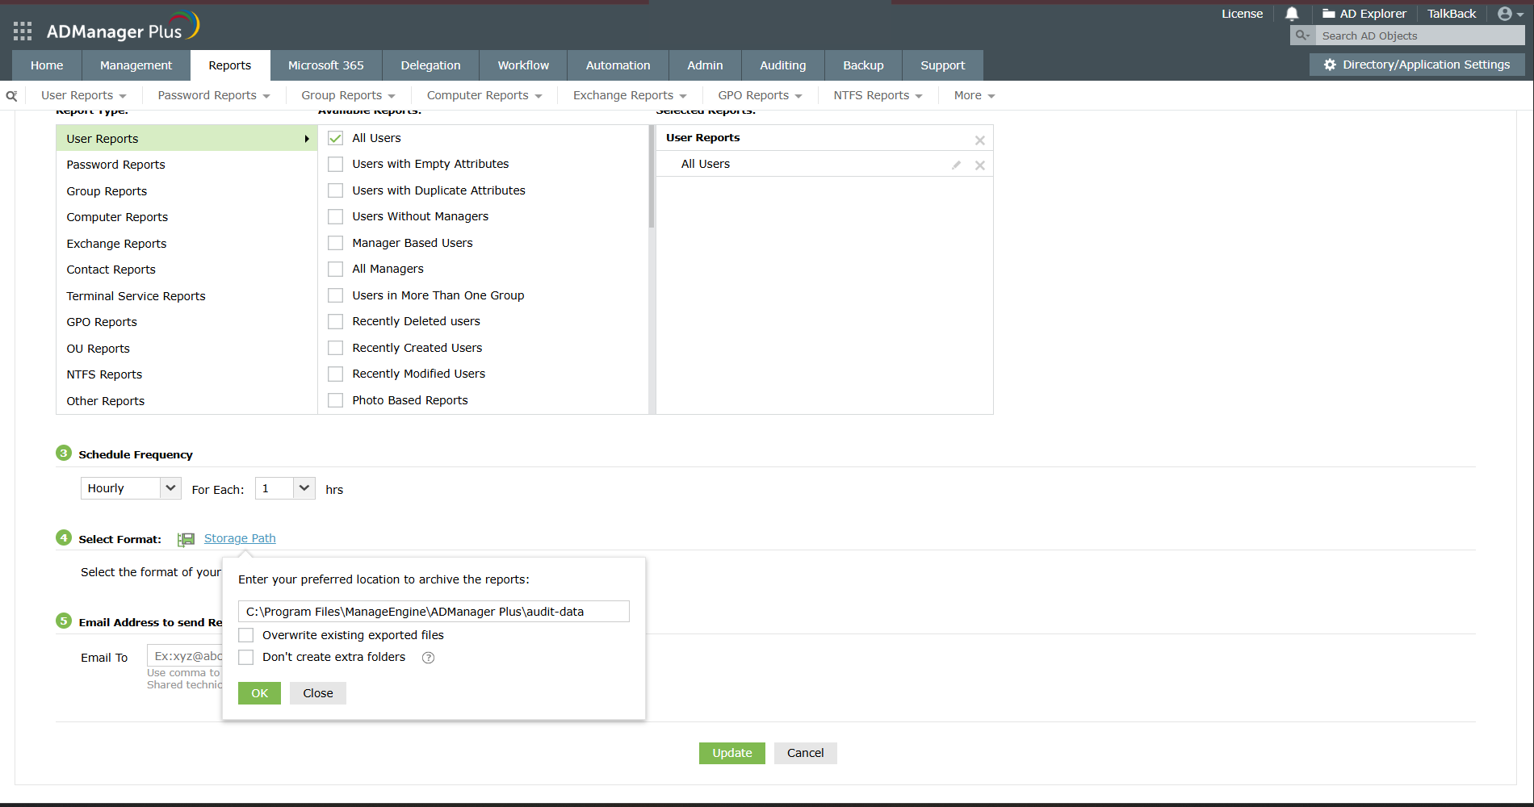This screenshot has height=807, width=1534.
Task: Switch to the Microsoft 365 tab
Action: pos(326,65)
